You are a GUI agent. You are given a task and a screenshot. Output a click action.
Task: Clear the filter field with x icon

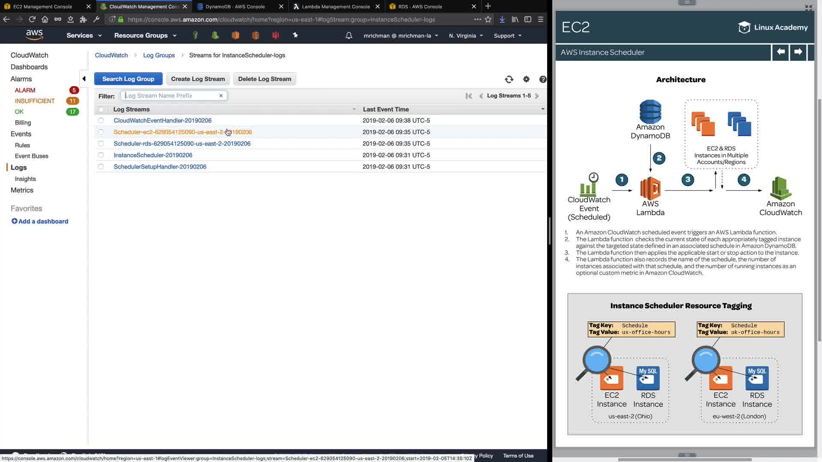[221, 96]
